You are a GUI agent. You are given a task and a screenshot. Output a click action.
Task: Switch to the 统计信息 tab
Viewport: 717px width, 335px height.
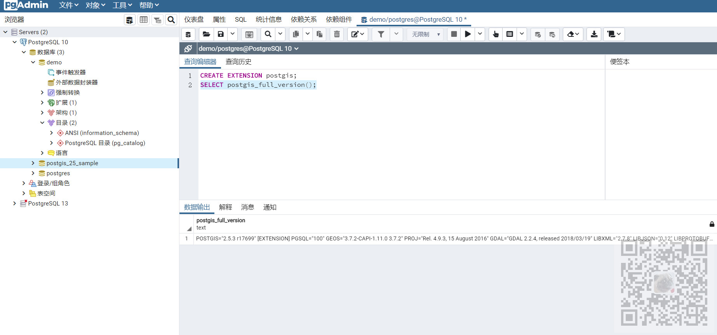(268, 19)
